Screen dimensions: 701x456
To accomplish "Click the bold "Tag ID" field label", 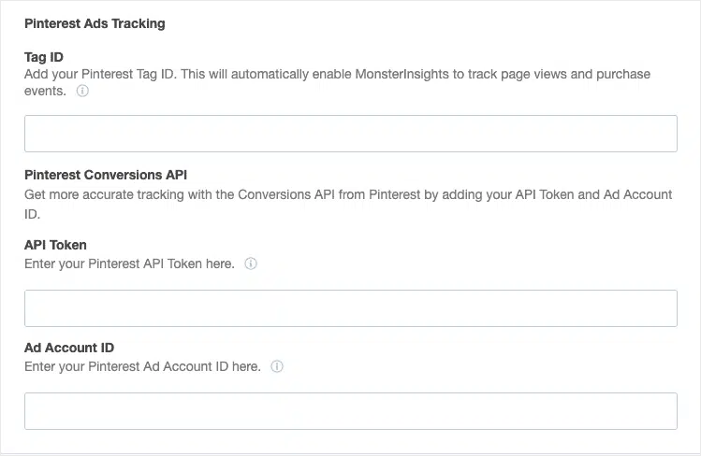I will pos(44,57).
